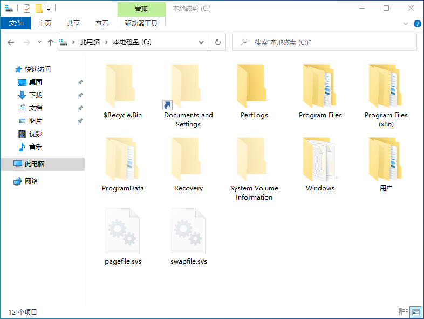Click 本地磁盘 (C:) breadcrumb segment
The width and height of the screenshot is (424, 319).
click(x=132, y=42)
